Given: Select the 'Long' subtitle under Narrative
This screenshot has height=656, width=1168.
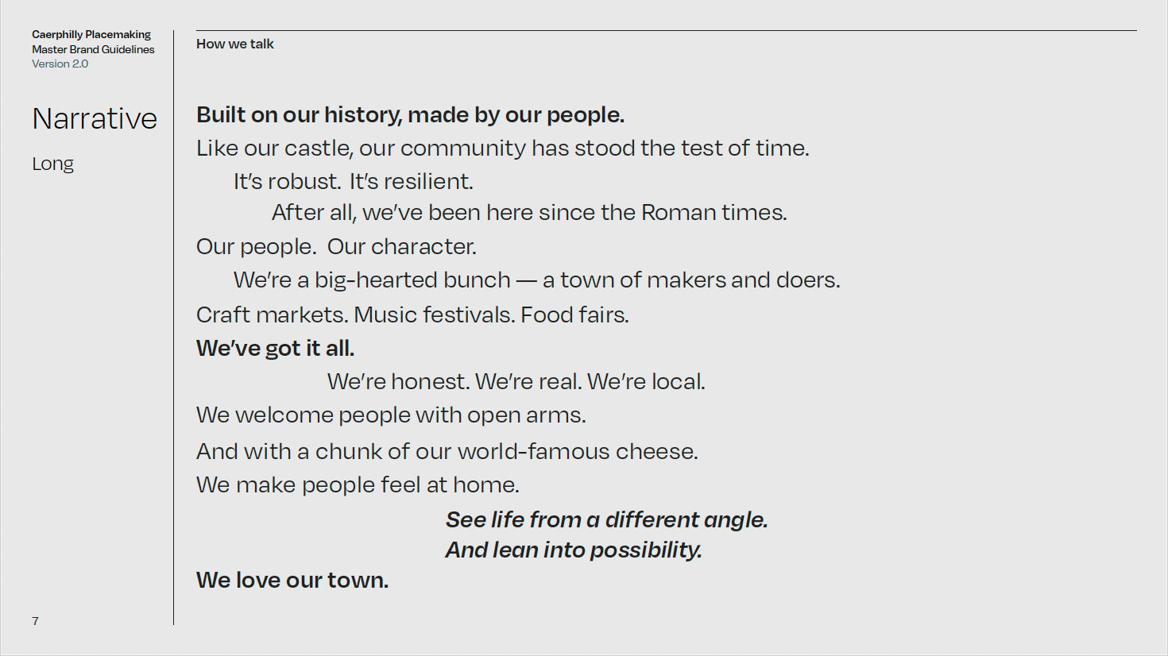Looking at the screenshot, I should click(53, 164).
